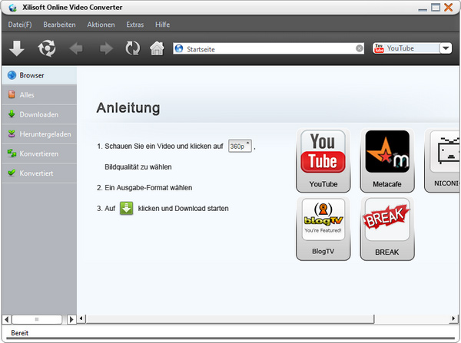This screenshot has height=343, width=461.
Task: Click the content scrollbar right arrow
Action: (x=453, y=318)
